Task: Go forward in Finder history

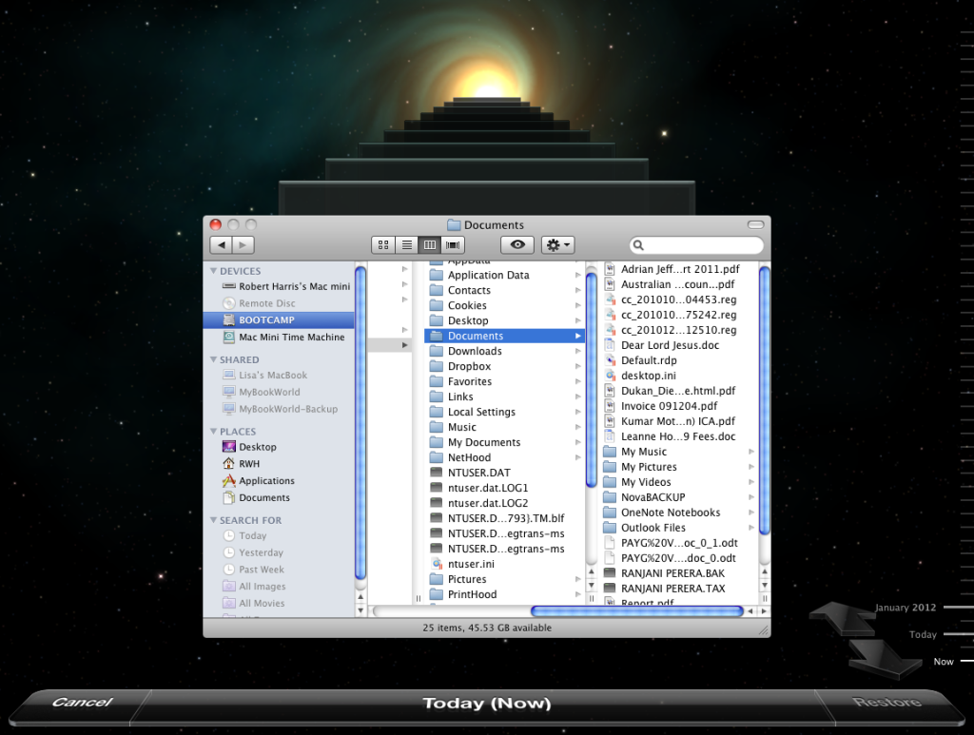Action: tap(243, 245)
